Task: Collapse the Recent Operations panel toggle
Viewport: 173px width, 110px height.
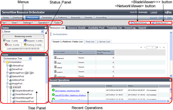Action: click(170, 80)
